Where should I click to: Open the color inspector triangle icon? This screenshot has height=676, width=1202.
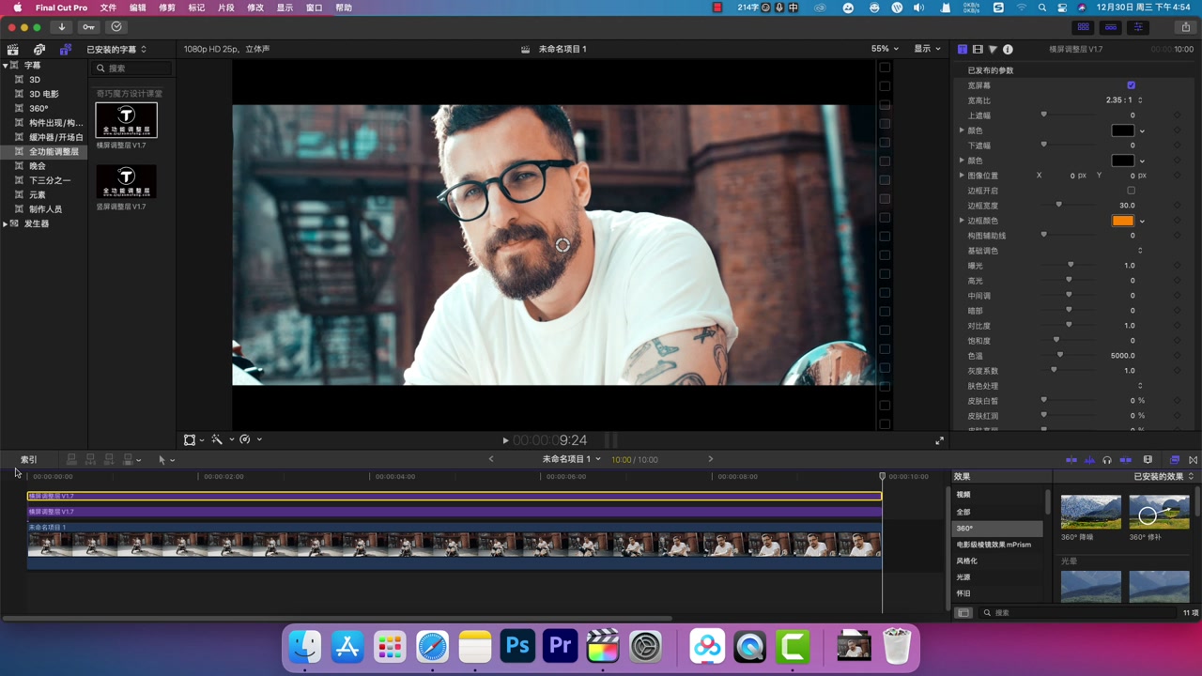(x=993, y=49)
